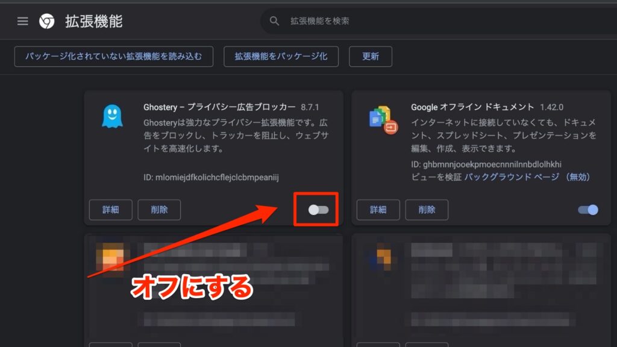Click the Ghostery description text
The image size is (617, 347).
pyautogui.click(x=236, y=136)
